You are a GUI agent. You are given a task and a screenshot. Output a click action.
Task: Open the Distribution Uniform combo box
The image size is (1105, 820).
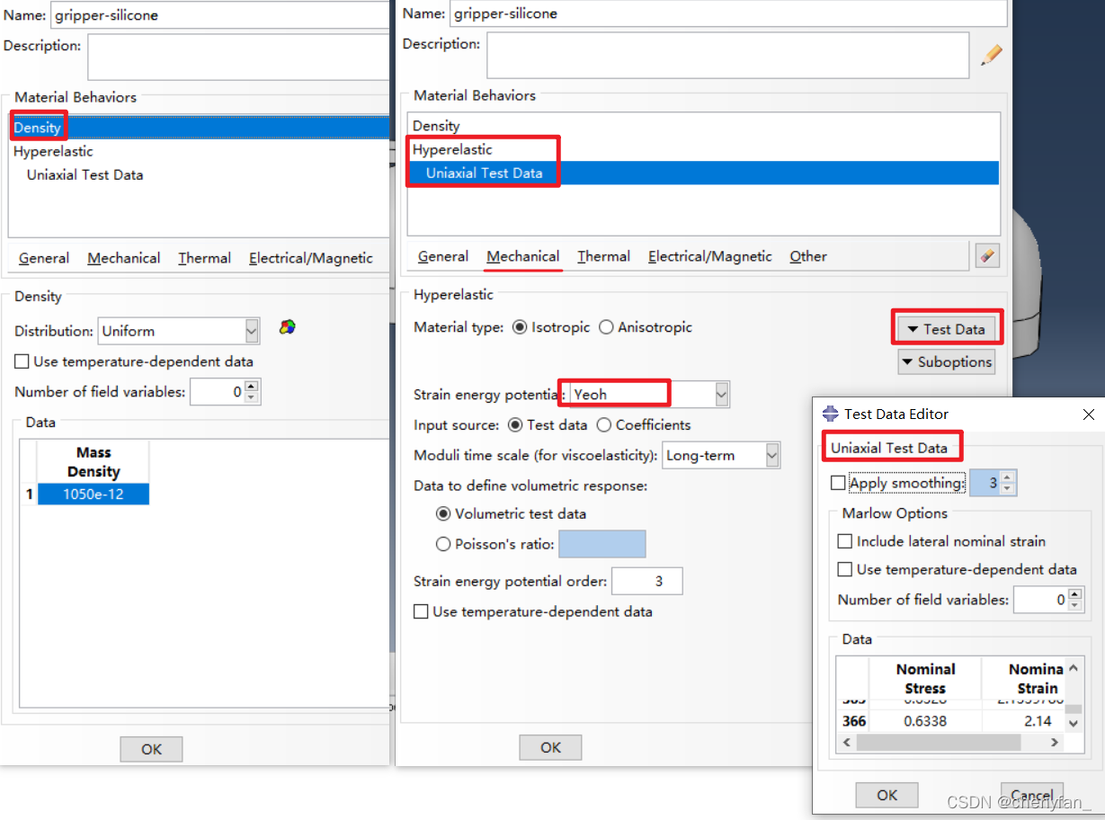coord(251,331)
